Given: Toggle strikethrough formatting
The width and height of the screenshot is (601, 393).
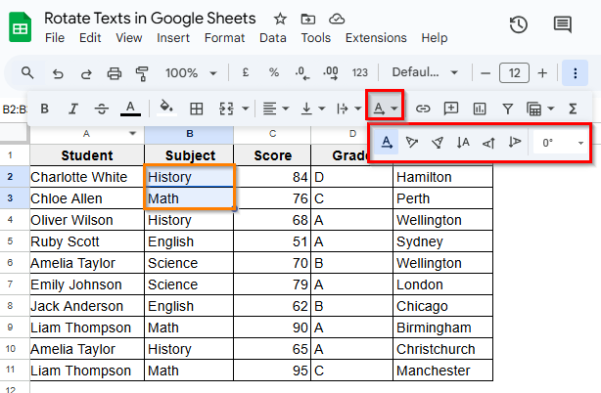Looking at the screenshot, I should [x=101, y=109].
